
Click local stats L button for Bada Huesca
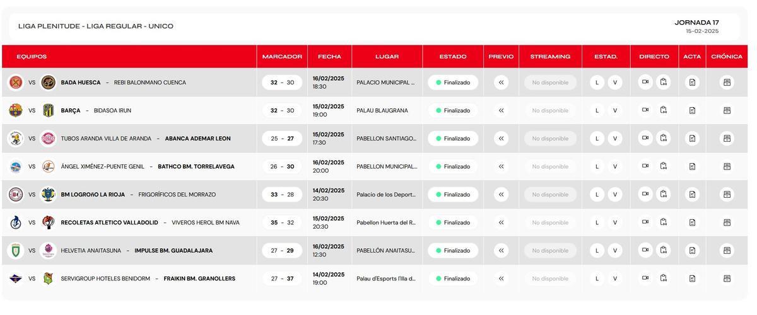pos(597,83)
